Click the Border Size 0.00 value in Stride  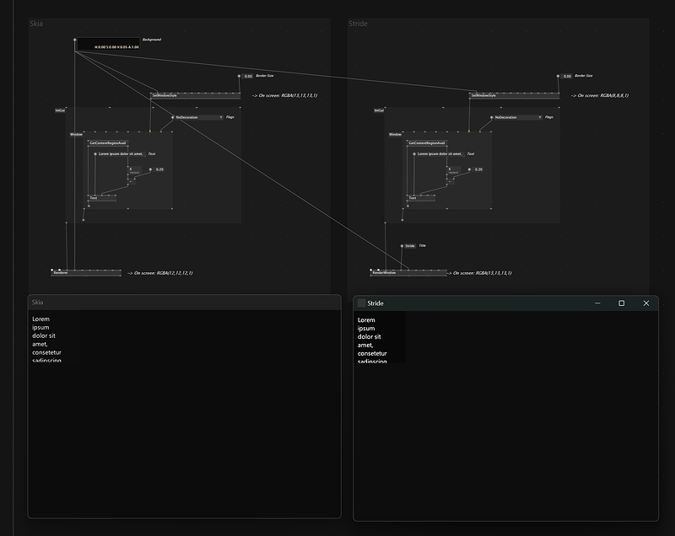click(566, 76)
